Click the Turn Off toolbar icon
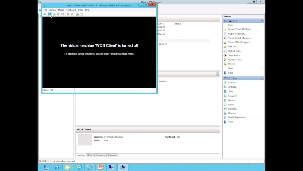The image size is (303, 171). click(x=54, y=14)
